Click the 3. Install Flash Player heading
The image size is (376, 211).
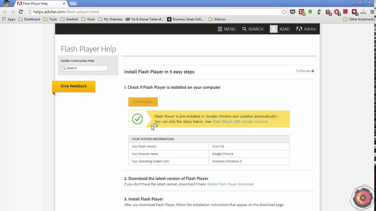[x=144, y=199]
